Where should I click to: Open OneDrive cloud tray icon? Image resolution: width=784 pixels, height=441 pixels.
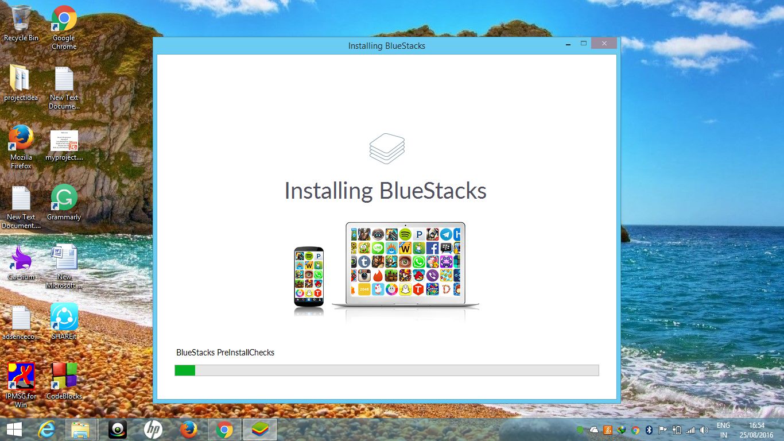click(x=594, y=430)
